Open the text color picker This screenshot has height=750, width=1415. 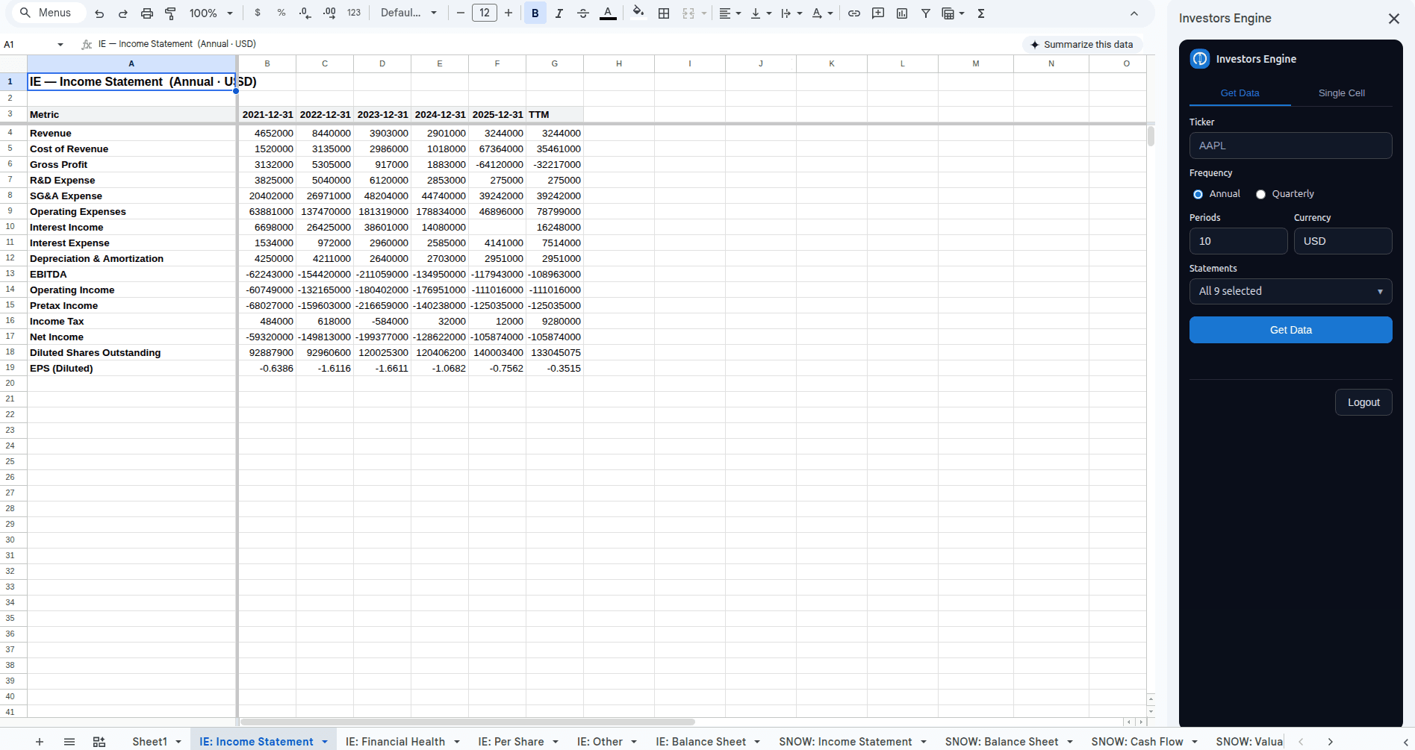609,13
